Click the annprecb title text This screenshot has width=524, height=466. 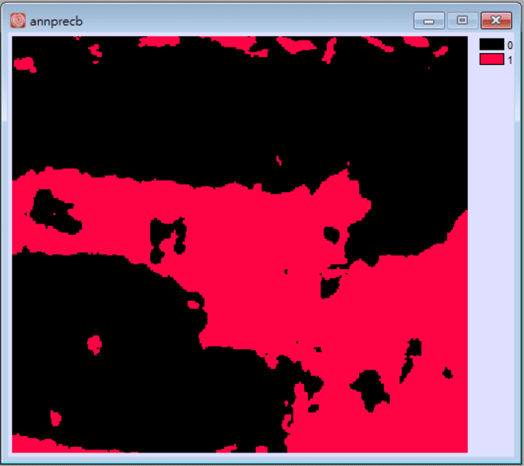[x=56, y=22]
